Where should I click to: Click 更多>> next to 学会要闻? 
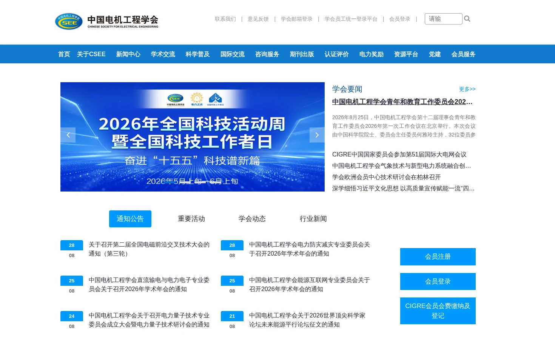tap(467, 89)
